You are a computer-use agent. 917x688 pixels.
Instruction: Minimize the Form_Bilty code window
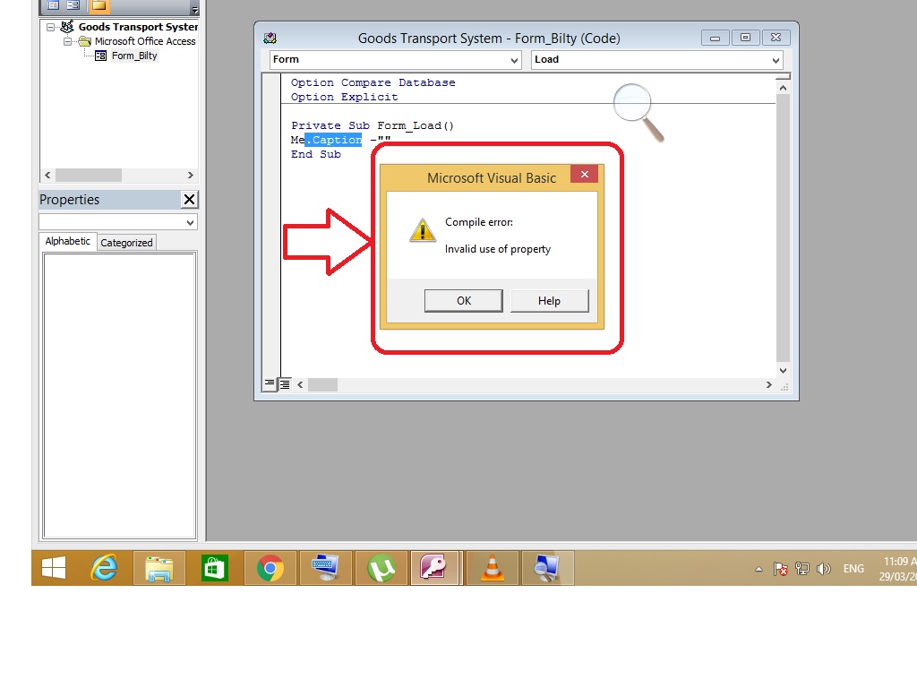[x=715, y=38]
